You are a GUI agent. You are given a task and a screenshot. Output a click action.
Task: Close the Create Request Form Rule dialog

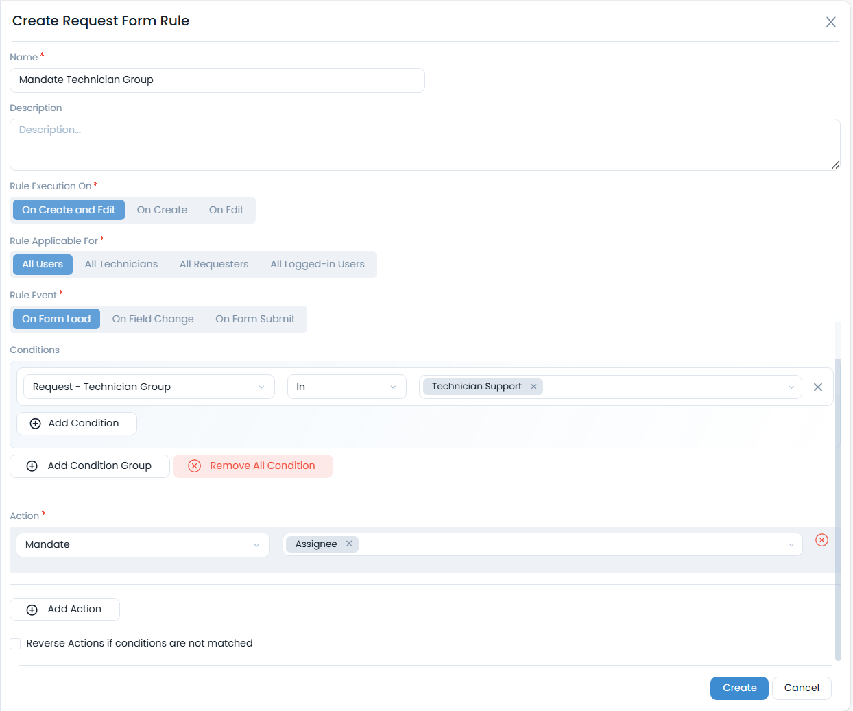830,21
